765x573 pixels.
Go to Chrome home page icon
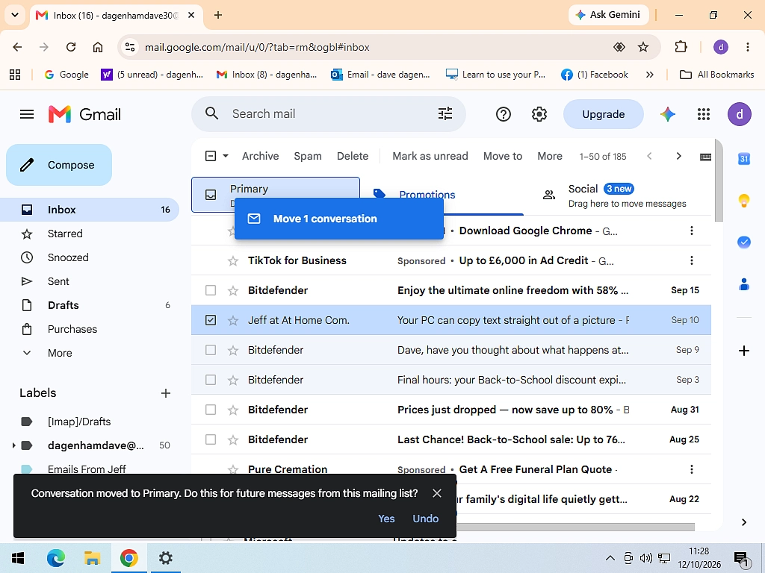[98, 47]
